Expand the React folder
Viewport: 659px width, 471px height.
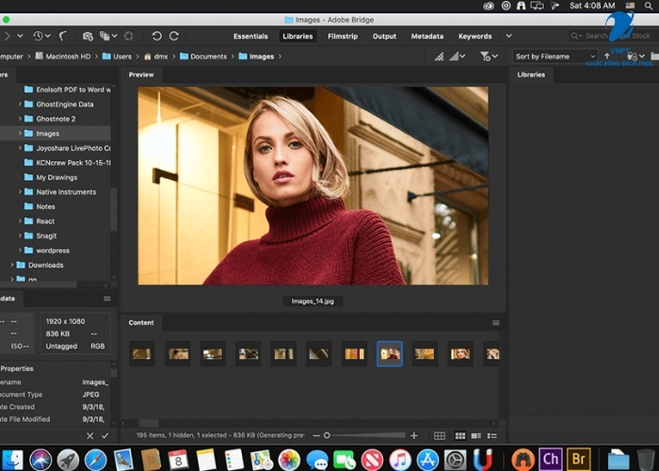[x=20, y=220]
